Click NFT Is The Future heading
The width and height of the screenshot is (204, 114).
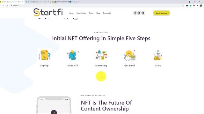coord(106,105)
